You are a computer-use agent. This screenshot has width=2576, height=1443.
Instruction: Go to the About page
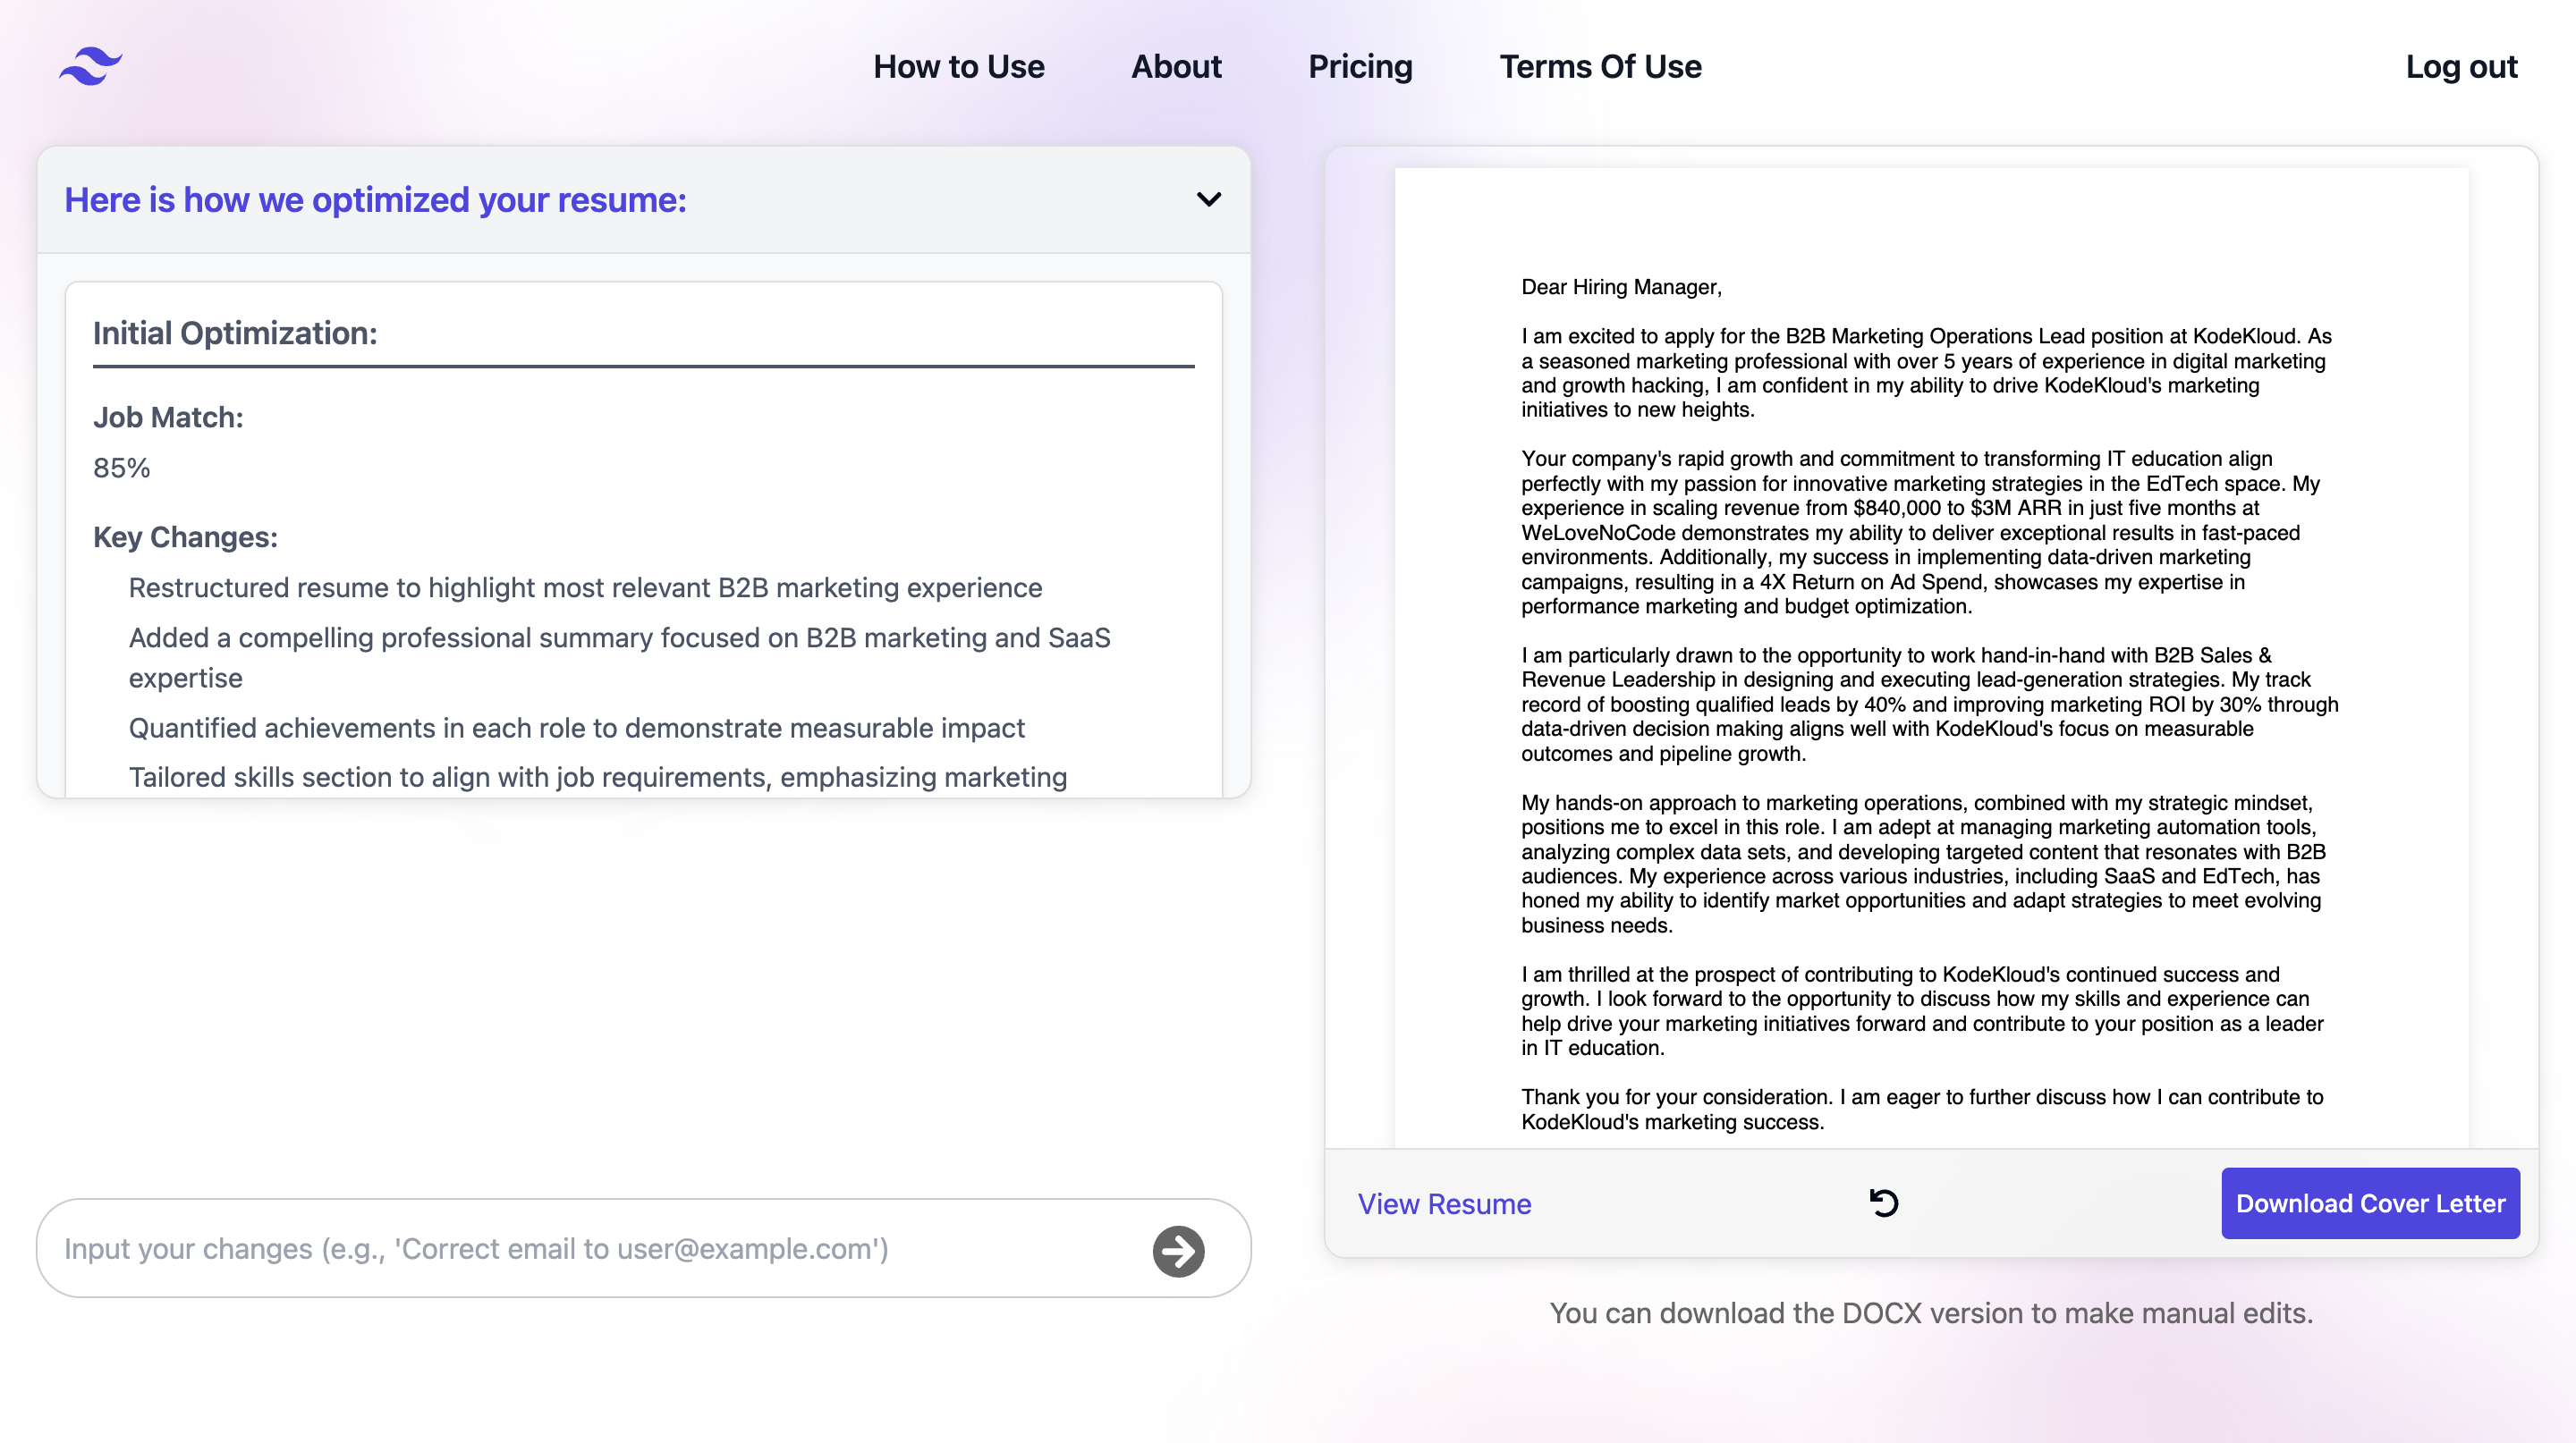(x=1176, y=66)
